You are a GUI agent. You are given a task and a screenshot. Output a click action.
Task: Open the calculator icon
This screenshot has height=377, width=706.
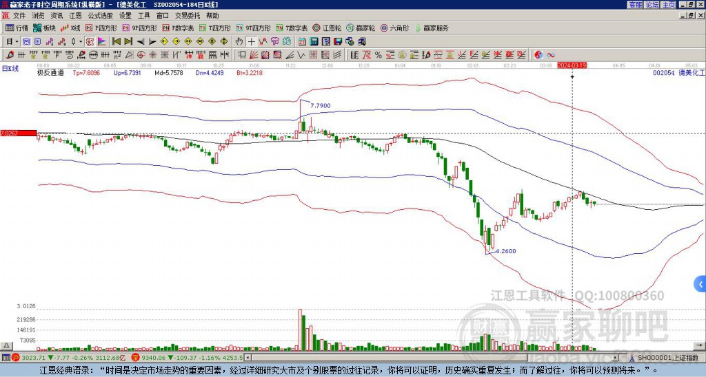point(314,42)
